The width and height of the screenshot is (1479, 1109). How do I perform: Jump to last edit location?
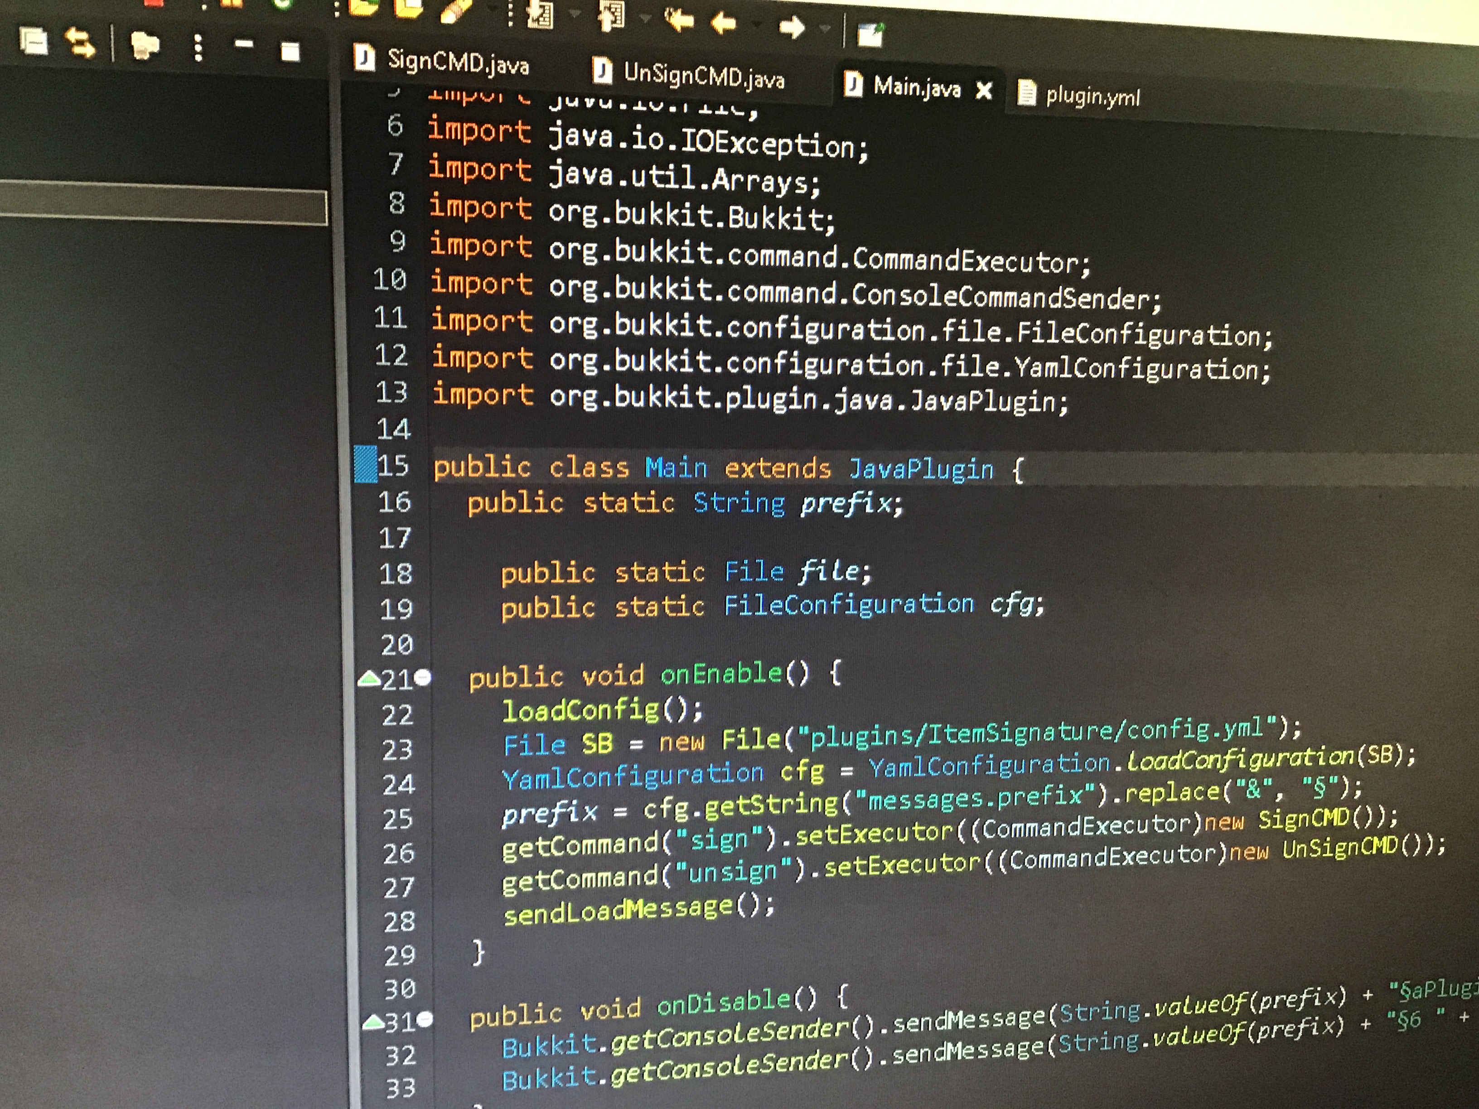[x=680, y=21]
